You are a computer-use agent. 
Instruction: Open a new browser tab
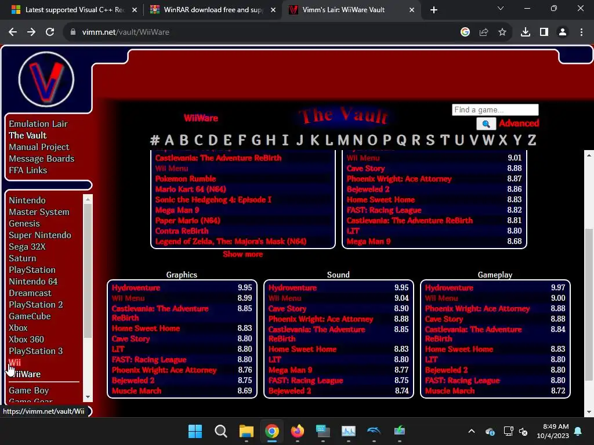[434, 10]
